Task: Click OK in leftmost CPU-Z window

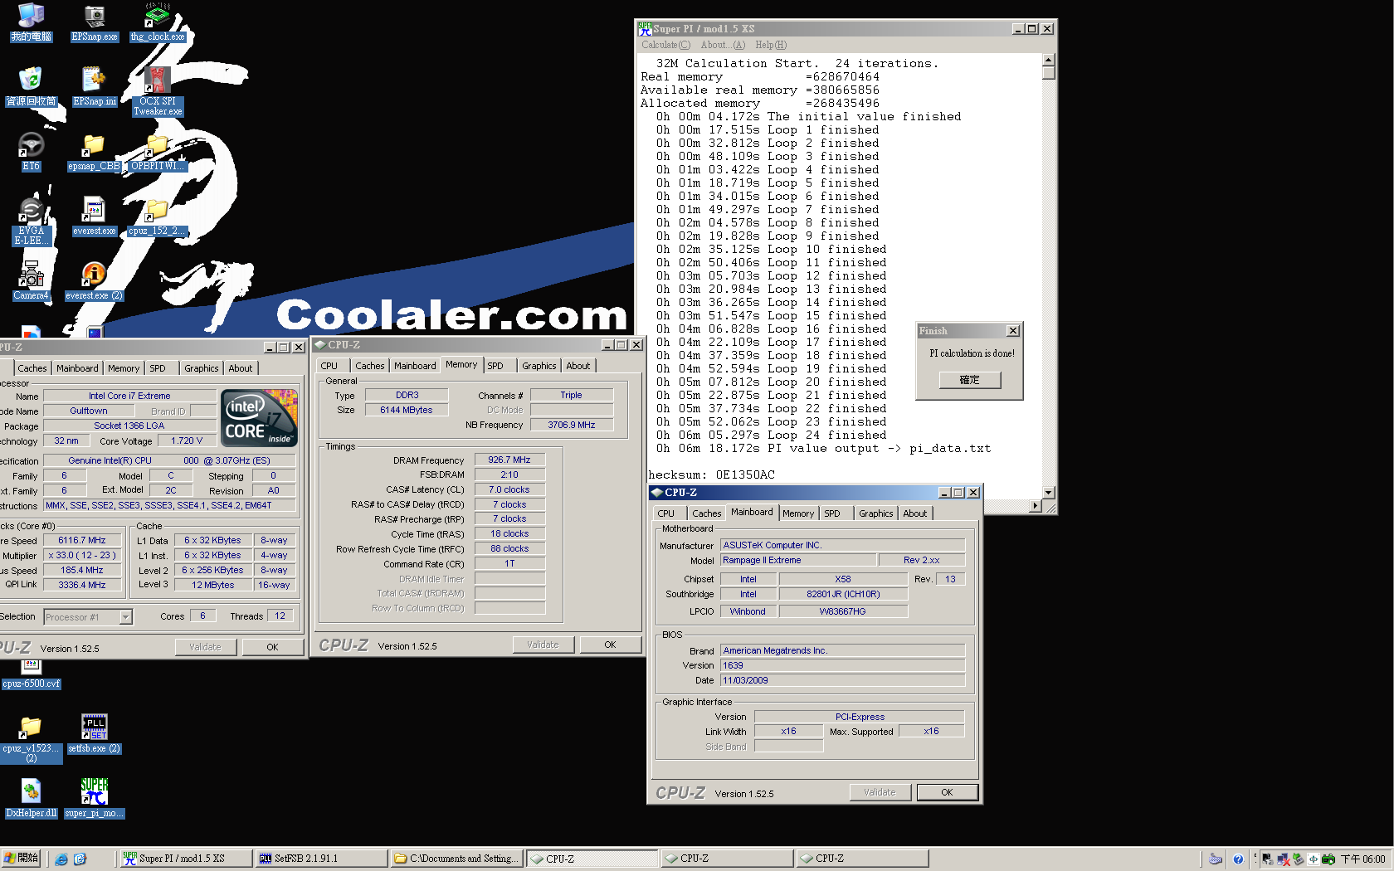Action: (x=272, y=647)
